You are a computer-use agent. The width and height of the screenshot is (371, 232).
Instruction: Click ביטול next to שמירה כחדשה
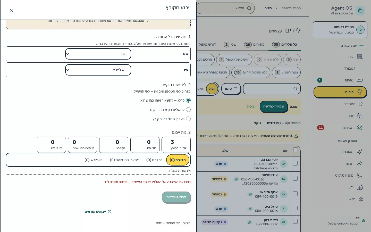tap(250, 106)
